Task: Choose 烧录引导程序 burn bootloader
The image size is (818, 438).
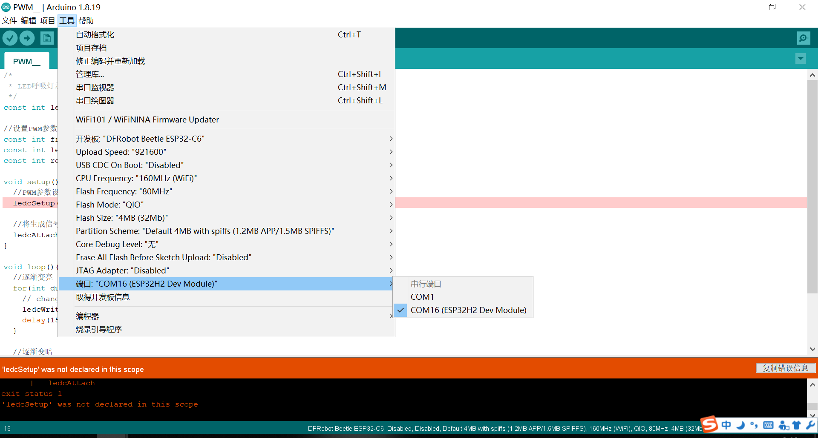Action: click(x=226, y=329)
